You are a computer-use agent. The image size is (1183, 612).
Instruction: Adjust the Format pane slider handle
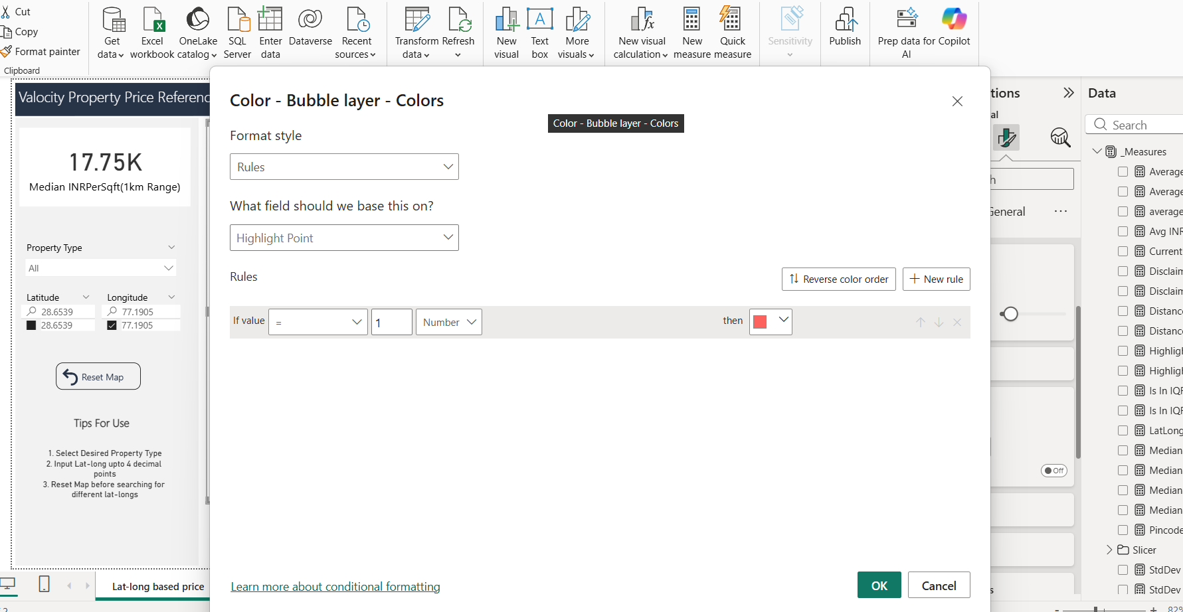click(x=1010, y=314)
